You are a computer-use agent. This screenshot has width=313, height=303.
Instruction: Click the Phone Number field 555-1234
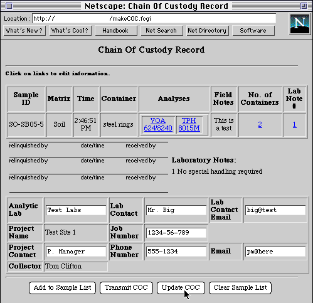(x=176, y=252)
